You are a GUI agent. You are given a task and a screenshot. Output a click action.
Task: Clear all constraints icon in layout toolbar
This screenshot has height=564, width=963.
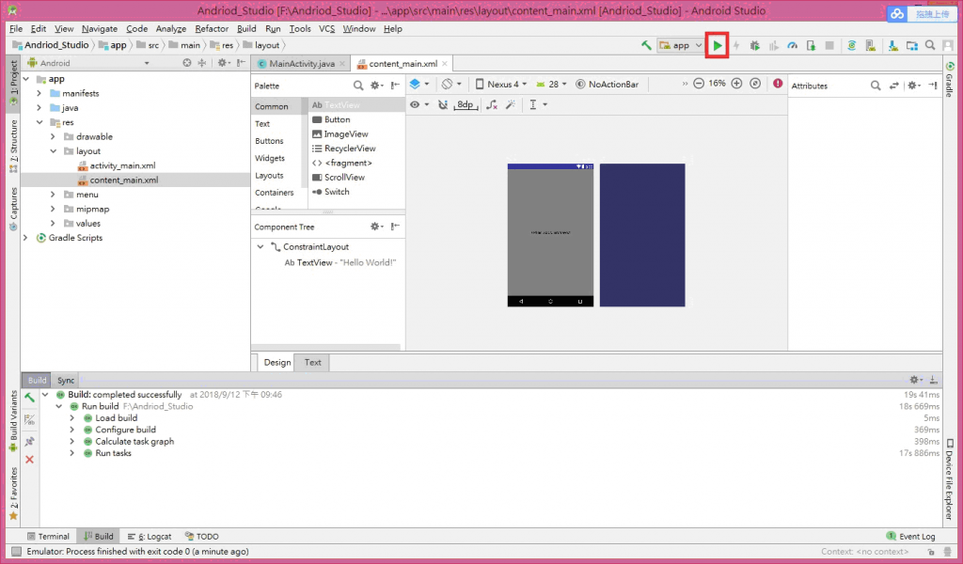(491, 105)
